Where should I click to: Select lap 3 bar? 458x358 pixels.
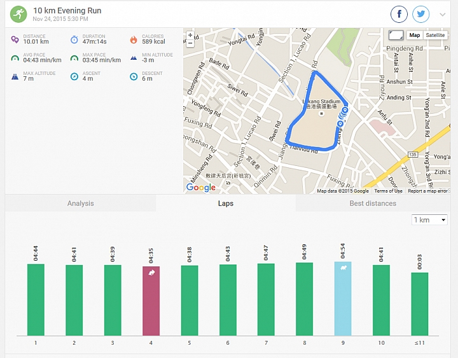(113, 300)
